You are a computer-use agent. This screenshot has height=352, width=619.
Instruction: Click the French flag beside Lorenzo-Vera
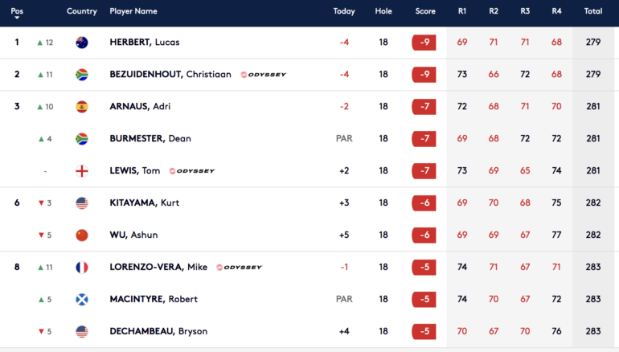click(82, 267)
